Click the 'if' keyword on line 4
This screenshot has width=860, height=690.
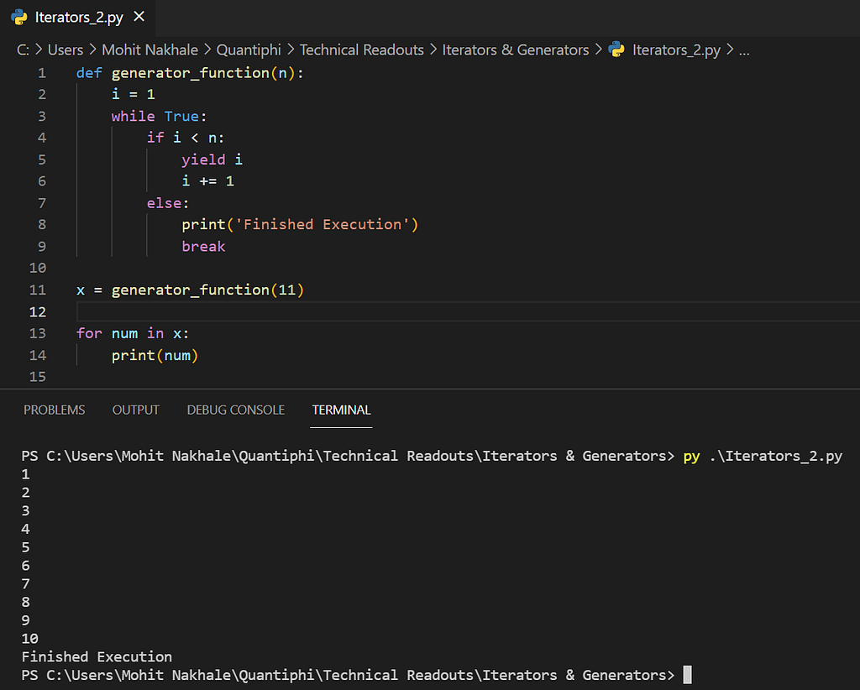tap(155, 138)
